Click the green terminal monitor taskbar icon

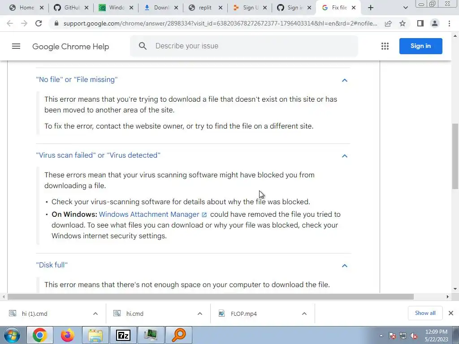pos(151,335)
